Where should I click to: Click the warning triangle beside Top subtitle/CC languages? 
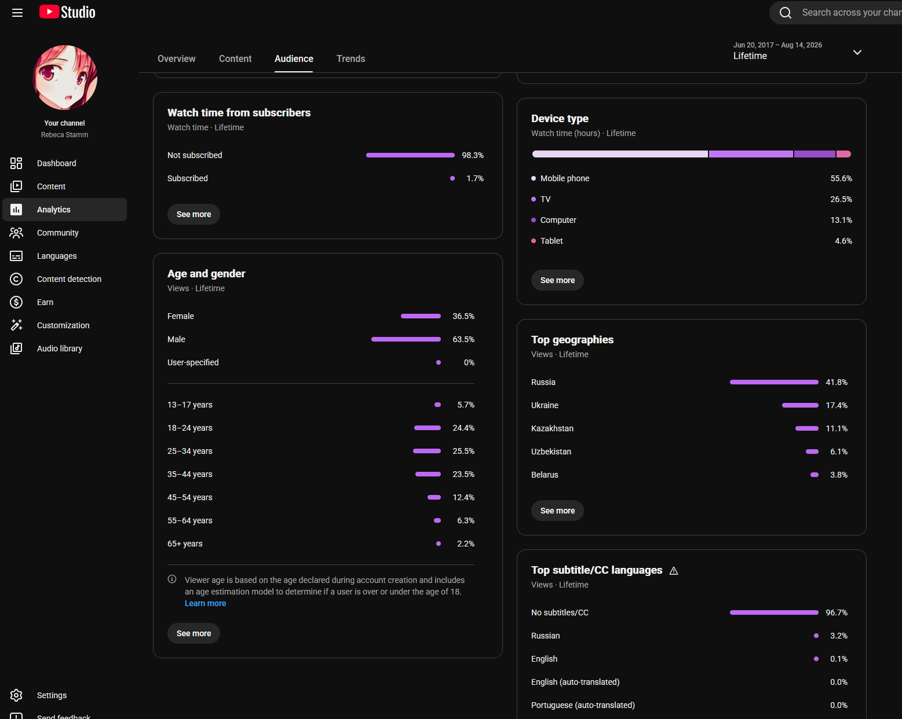(674, 571)
